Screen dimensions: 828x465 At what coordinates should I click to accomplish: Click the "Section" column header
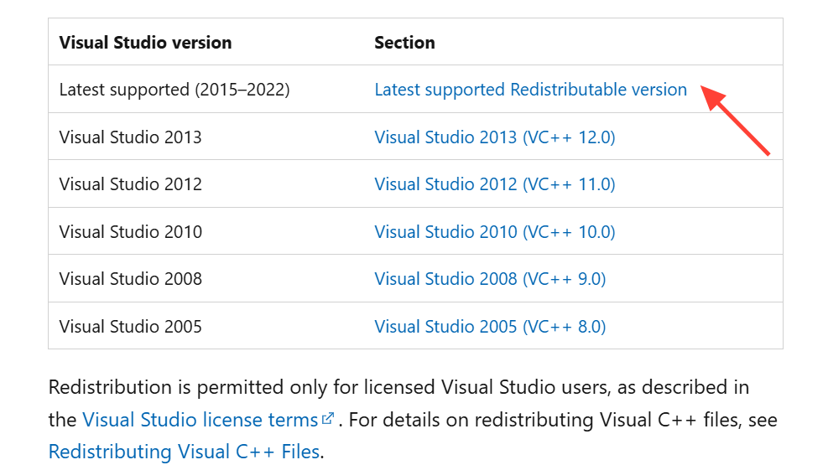tap(404, 42)
